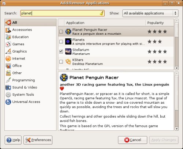Click the application list scroll down arrow
This screenshot has height=149, width=183.
coord(176,68)
